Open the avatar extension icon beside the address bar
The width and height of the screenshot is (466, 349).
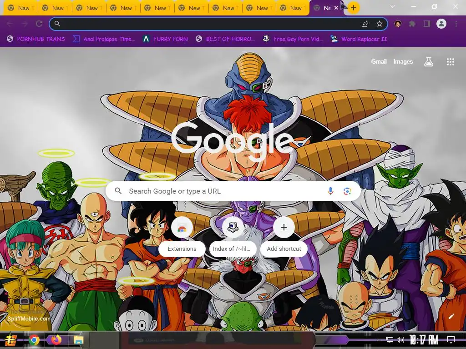pos(398,24)
